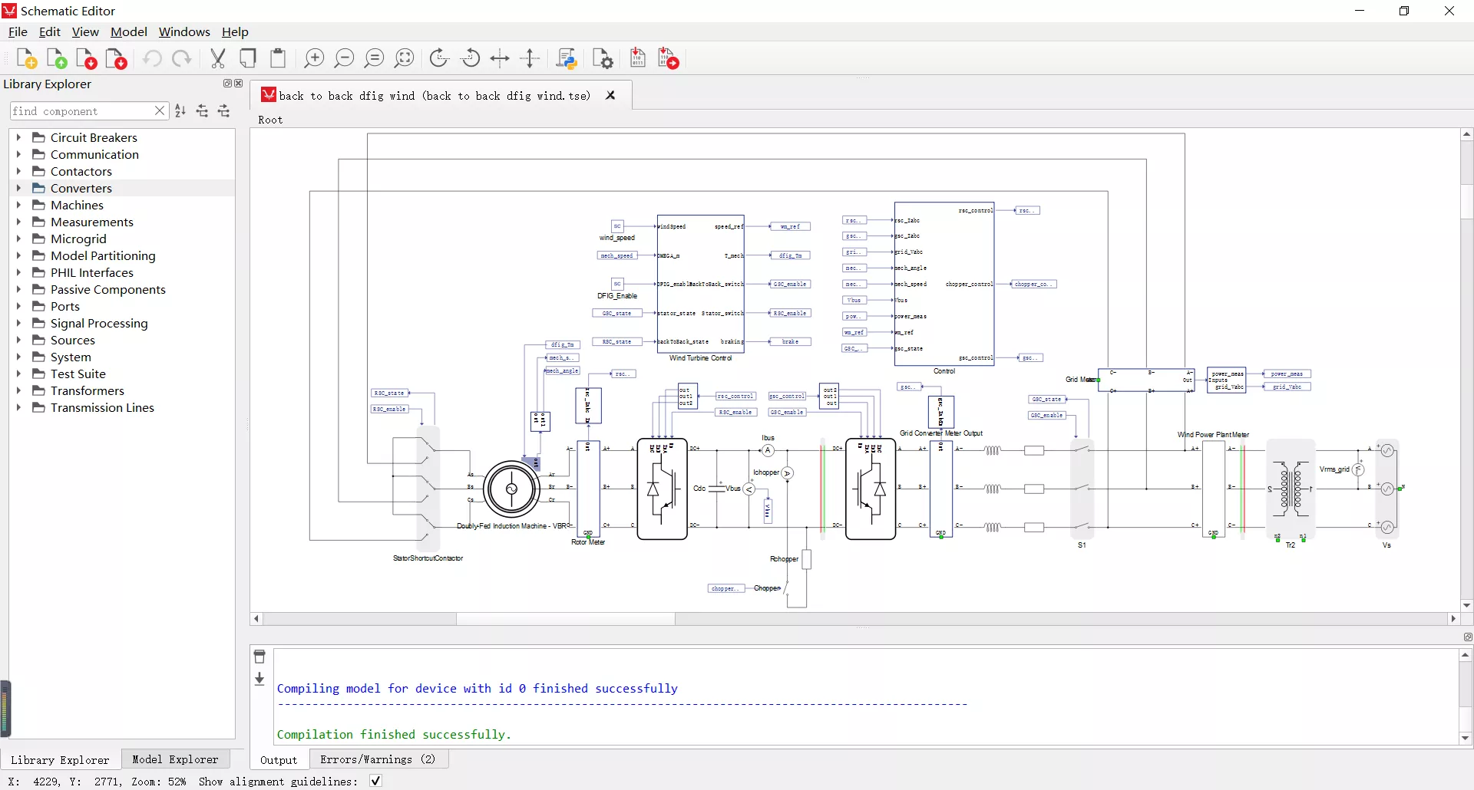Clear the find component search field
1474x790 pixels.
pyautogui.click(x=160, y=111)
